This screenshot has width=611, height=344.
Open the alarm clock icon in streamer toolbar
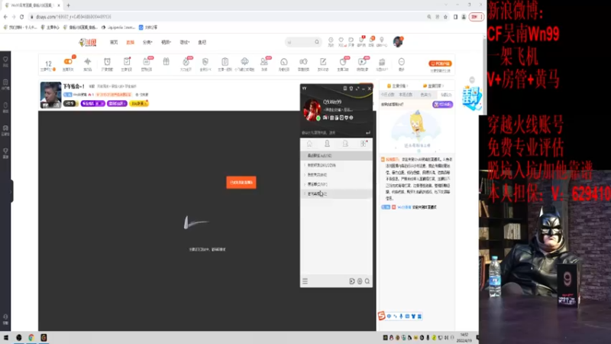point(107,62)
